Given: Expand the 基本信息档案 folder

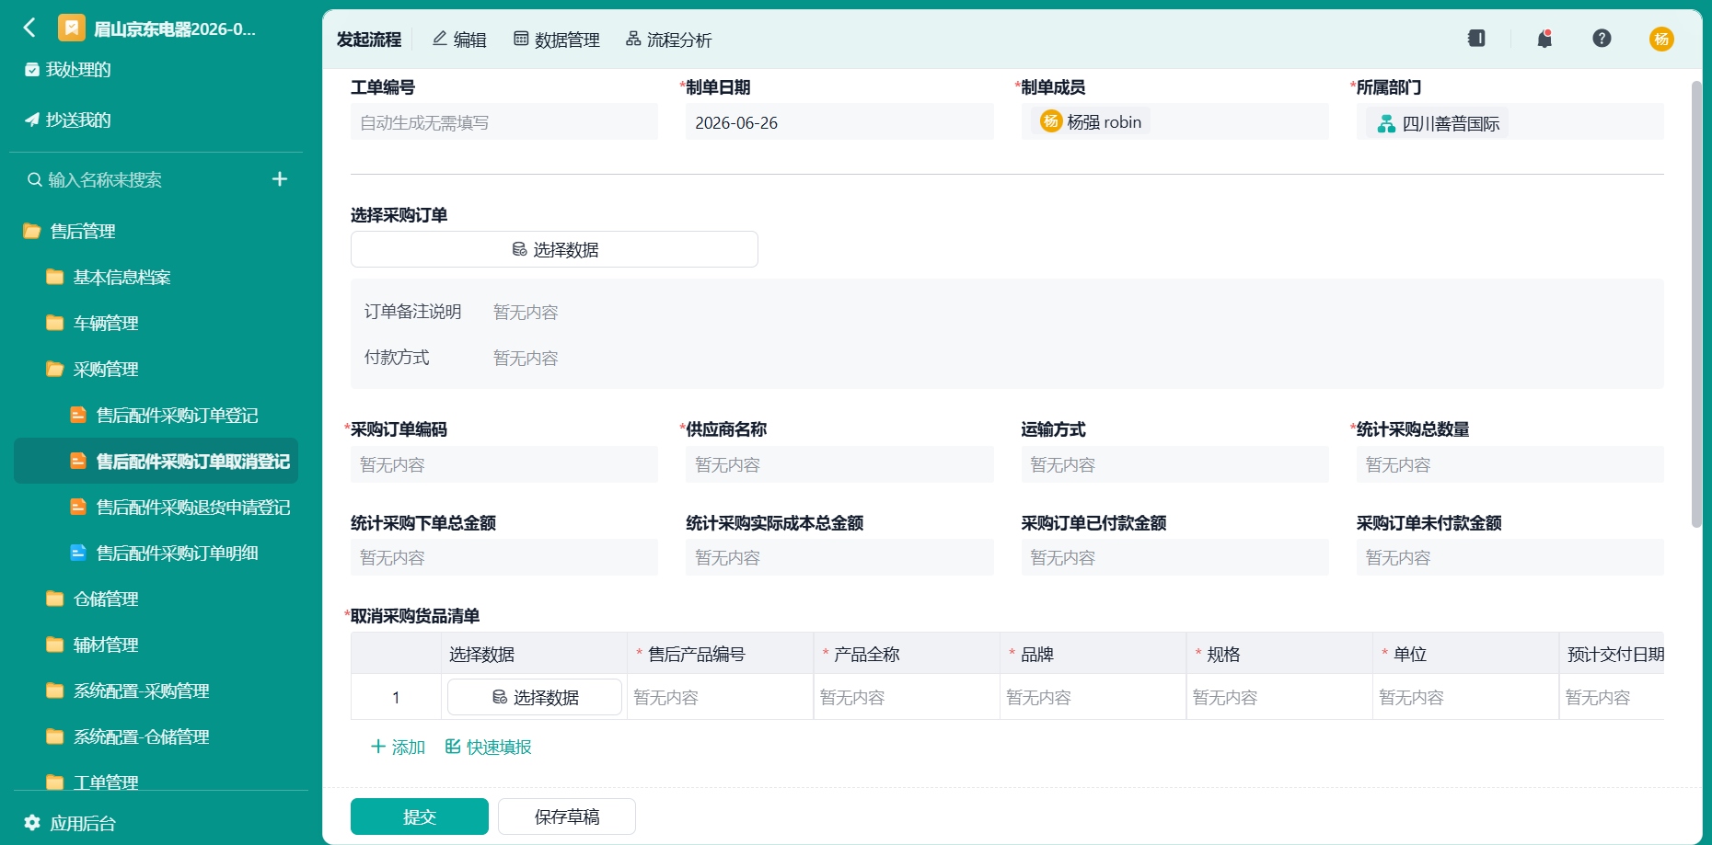Looking at the screenshot, I should (55, 277).
